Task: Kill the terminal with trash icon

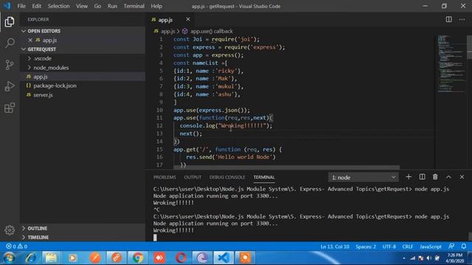Action: point(435,177)
